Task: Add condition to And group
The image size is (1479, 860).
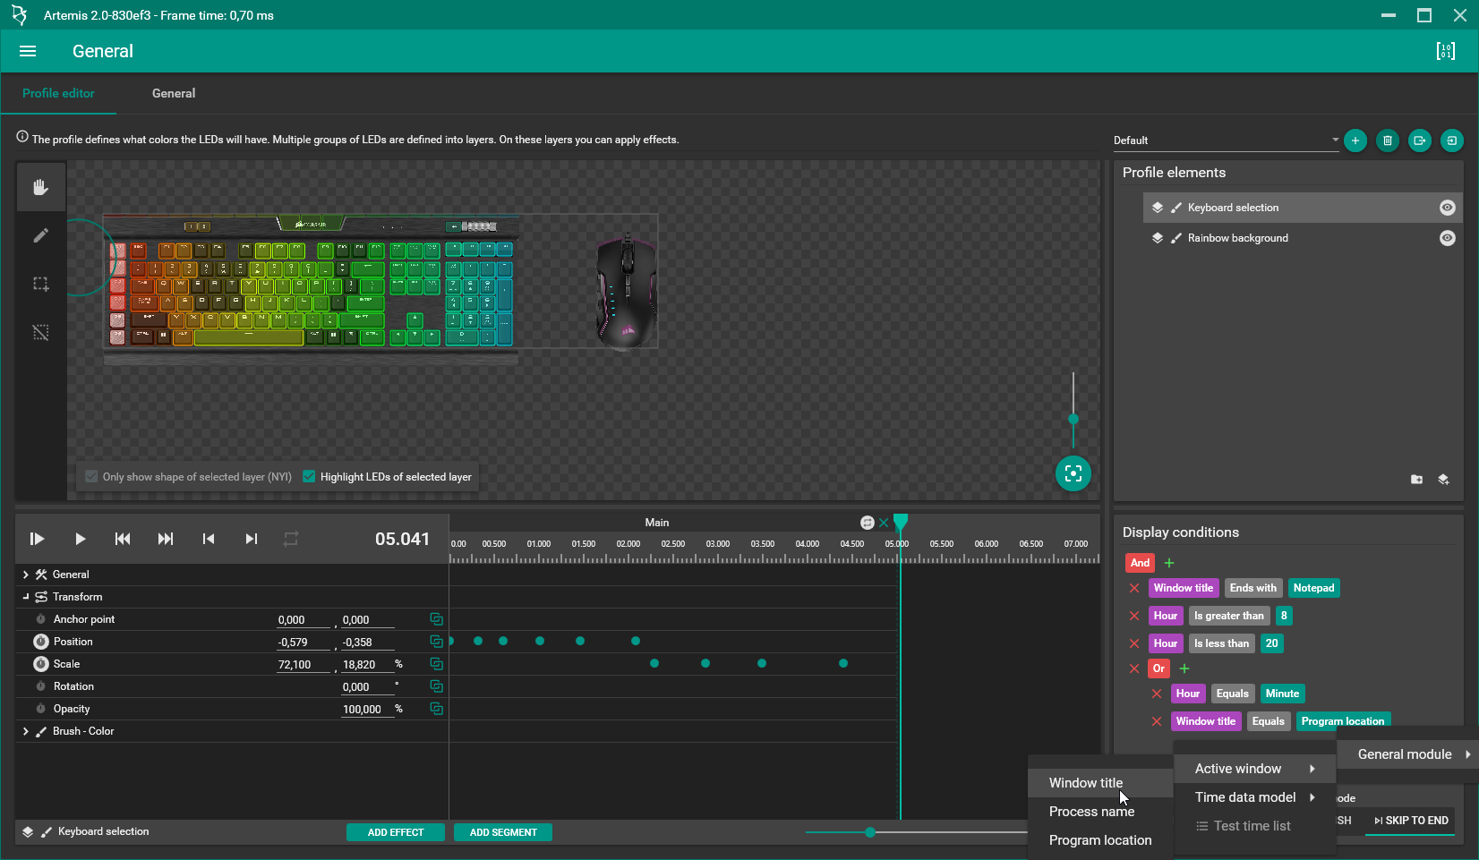Action: 1169,563
